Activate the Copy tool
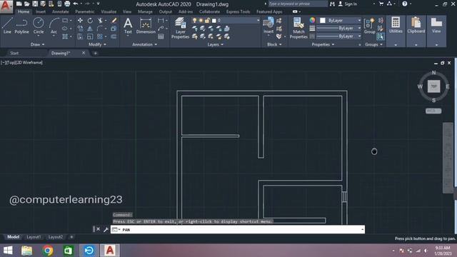457x257 pixels. 80,29
